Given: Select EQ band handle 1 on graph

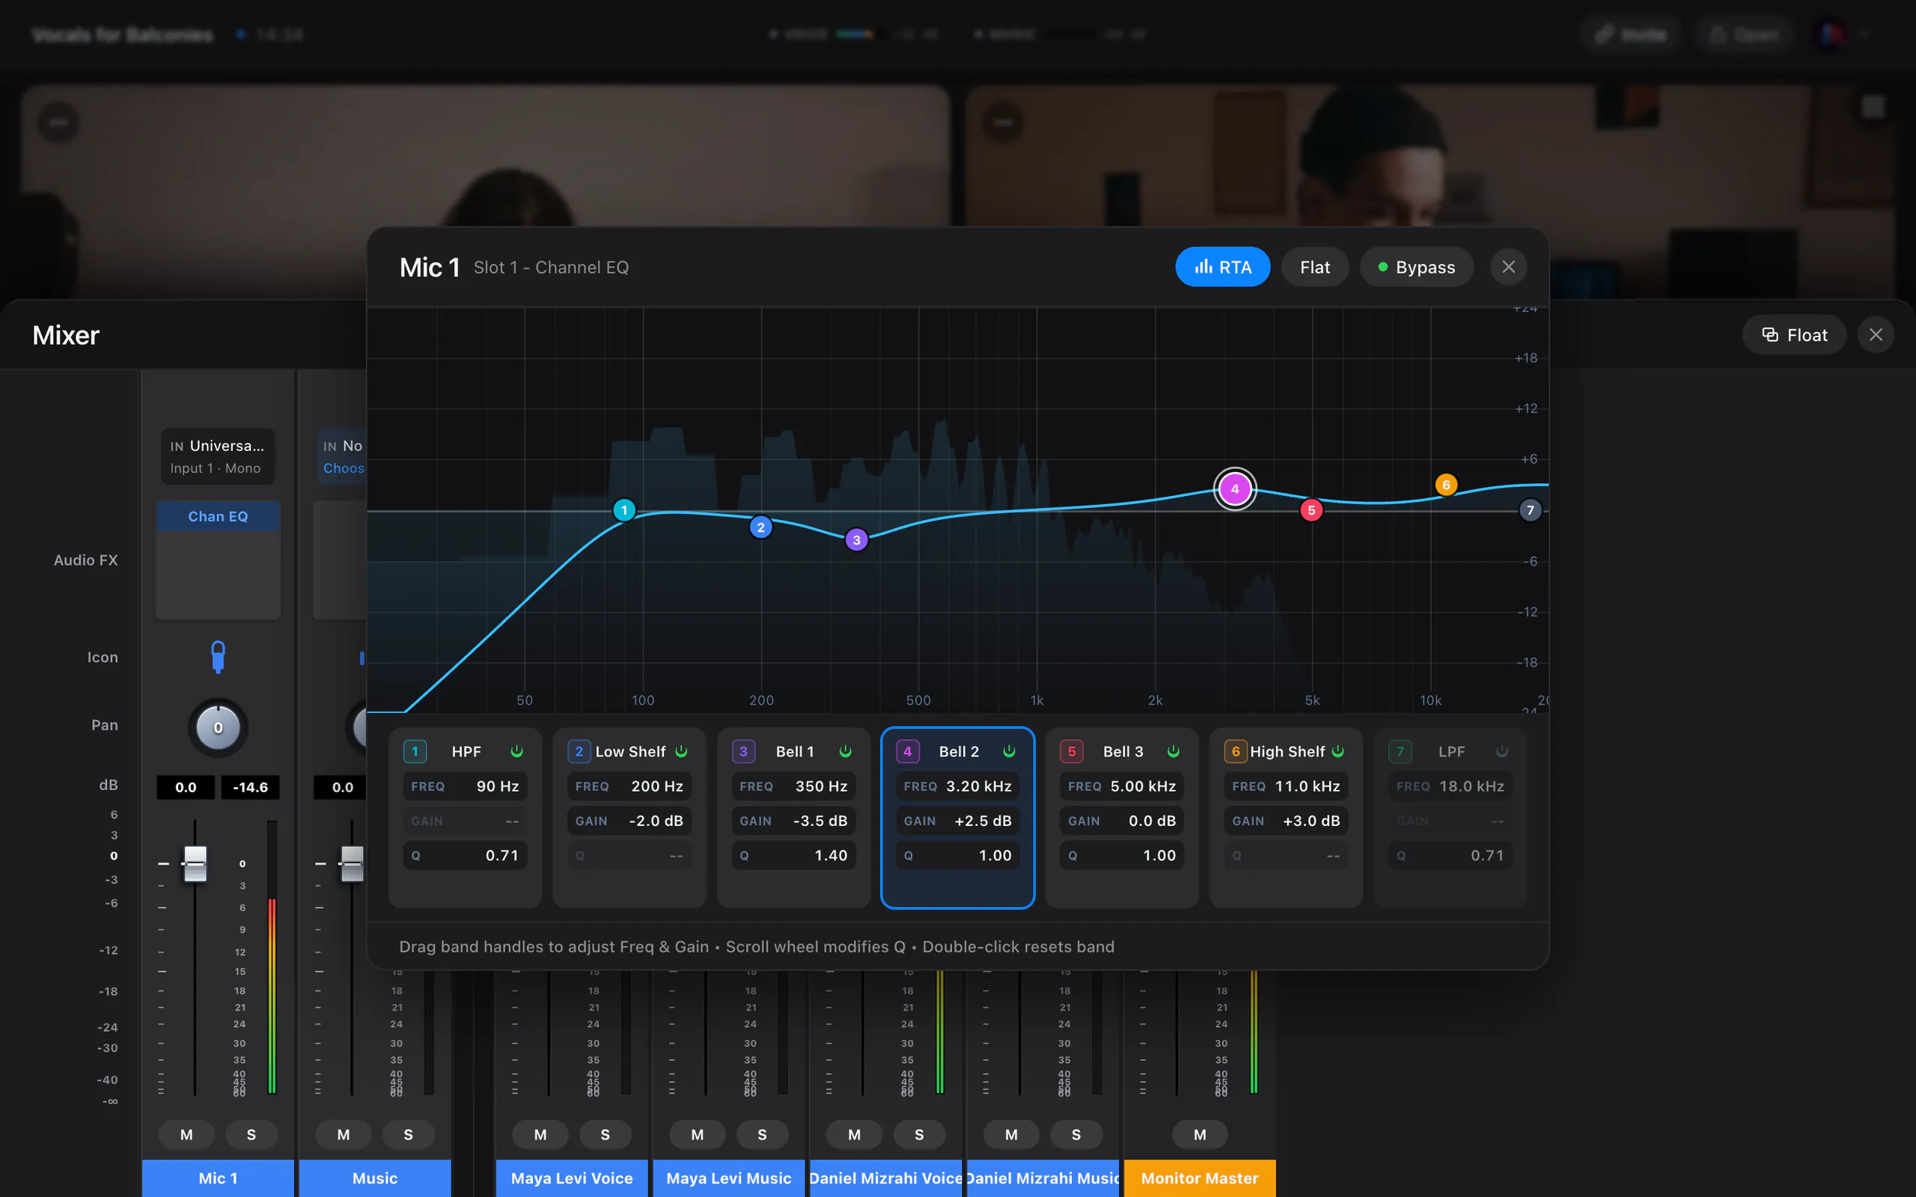Looking at the screenshot, I should point(624,509).
